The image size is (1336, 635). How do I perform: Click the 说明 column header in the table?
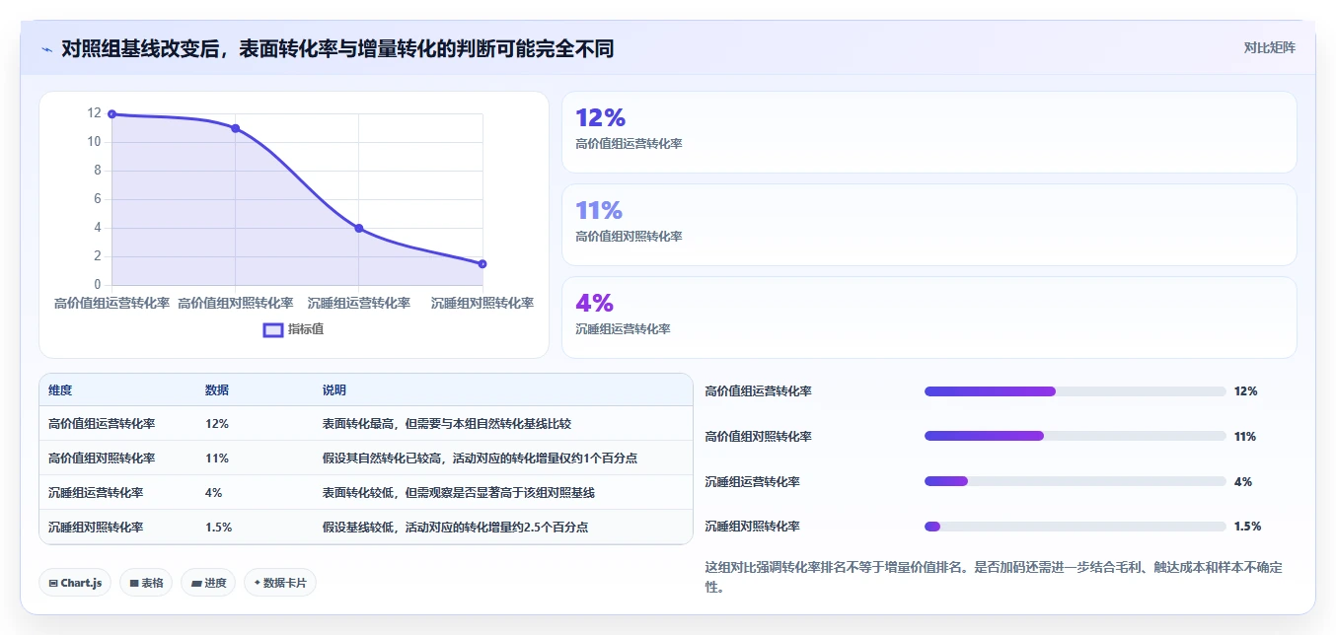pos(334,390)
